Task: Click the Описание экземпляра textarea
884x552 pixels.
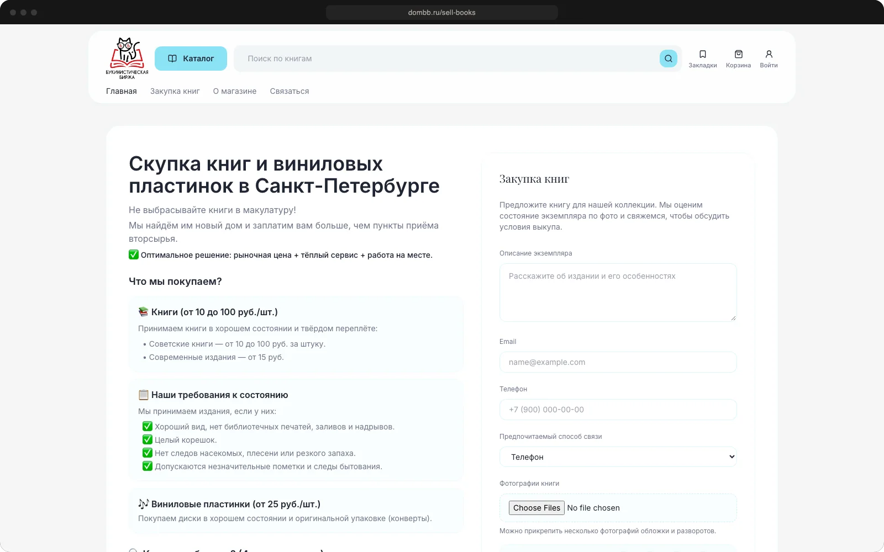Action: point(618,293)
